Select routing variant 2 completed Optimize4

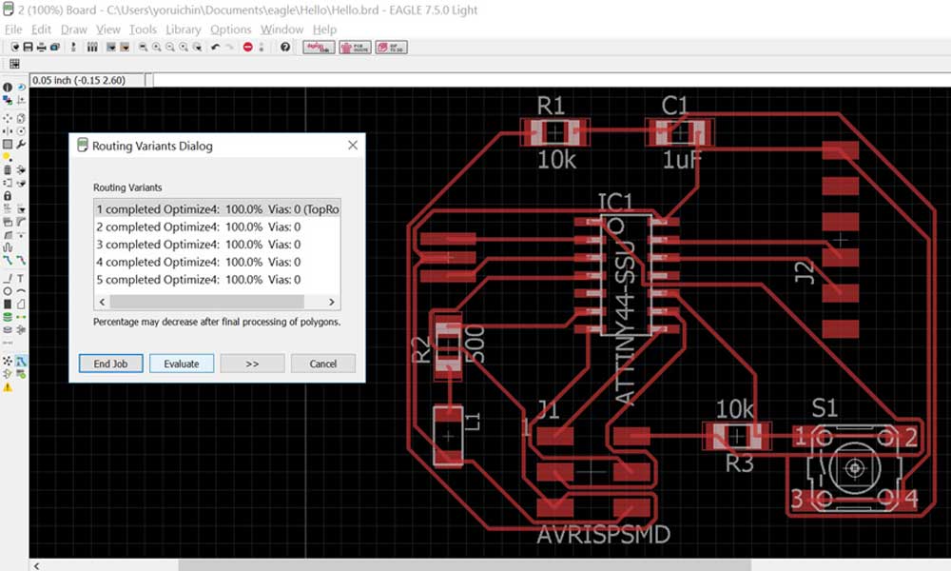pyautogui.click(x=217, y=226)
